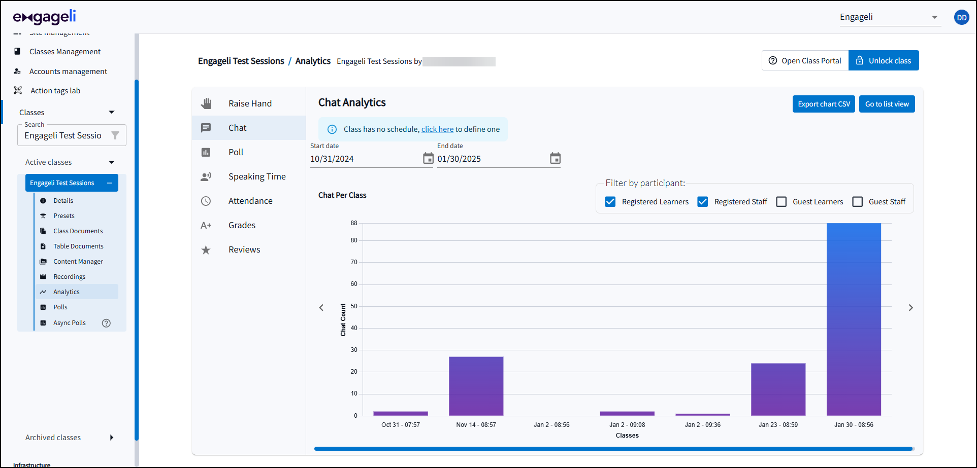The height and width of the screenshot is (468, 977).
Task: Go to next chart page arrow
Action: click(910, 308)
